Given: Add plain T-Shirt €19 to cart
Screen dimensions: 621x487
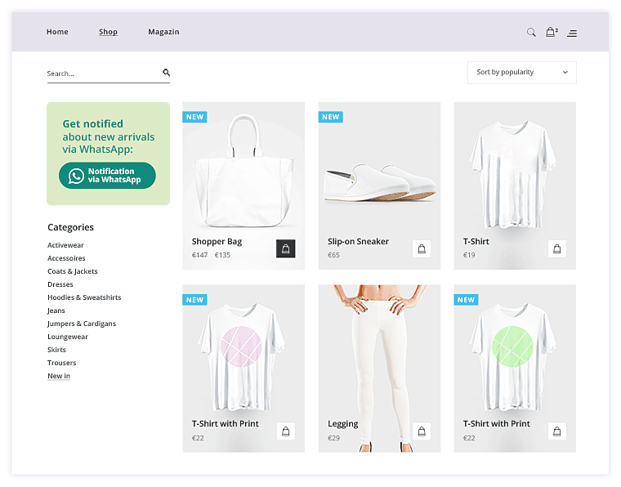Looking at the screenshot, I should pyautogui.click(x=556, y=249).
